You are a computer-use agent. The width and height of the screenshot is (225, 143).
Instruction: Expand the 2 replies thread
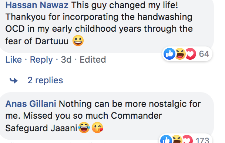[x=45, y=80]
